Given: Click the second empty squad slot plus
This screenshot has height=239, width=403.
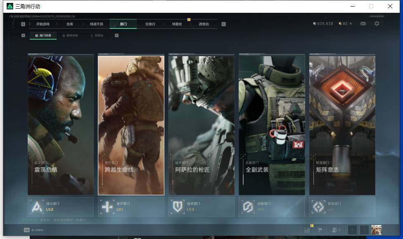Looking at the screenshot, I should point(364,230).
